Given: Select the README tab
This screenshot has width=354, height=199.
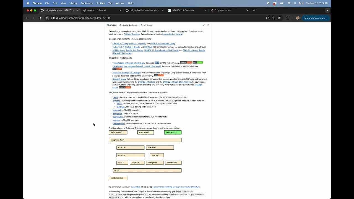Looking at the screenshot, I should tap(112, 25).
